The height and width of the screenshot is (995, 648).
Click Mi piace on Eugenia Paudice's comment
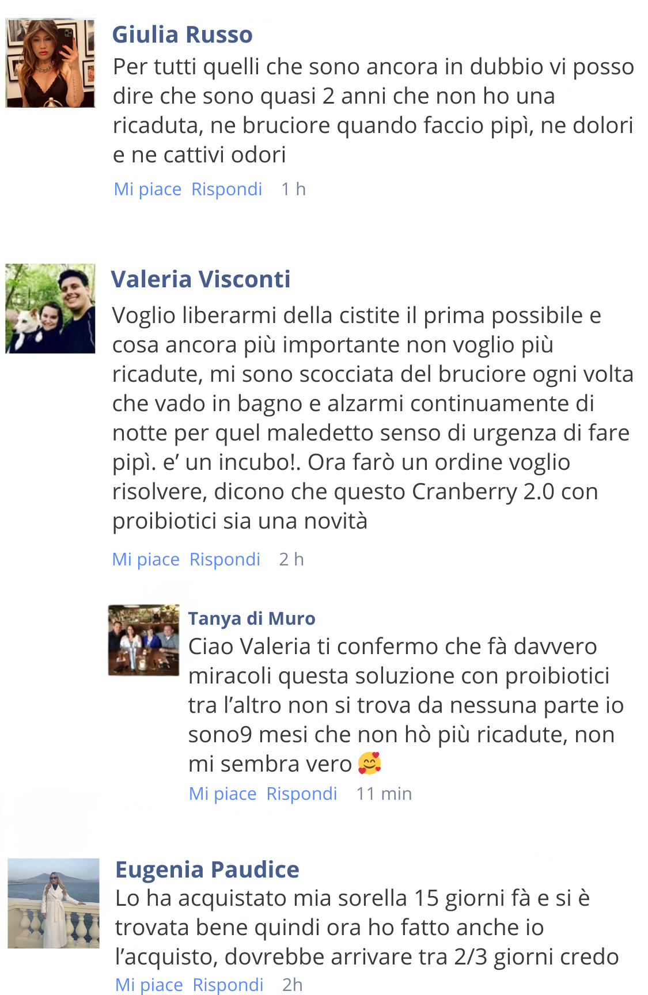click(x=149, y=985)
